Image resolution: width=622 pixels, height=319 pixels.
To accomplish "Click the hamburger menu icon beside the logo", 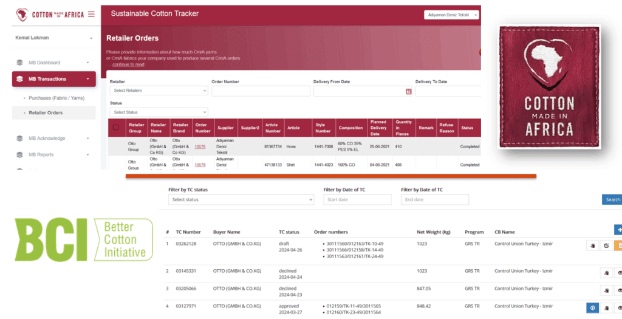I will [91, 14].
